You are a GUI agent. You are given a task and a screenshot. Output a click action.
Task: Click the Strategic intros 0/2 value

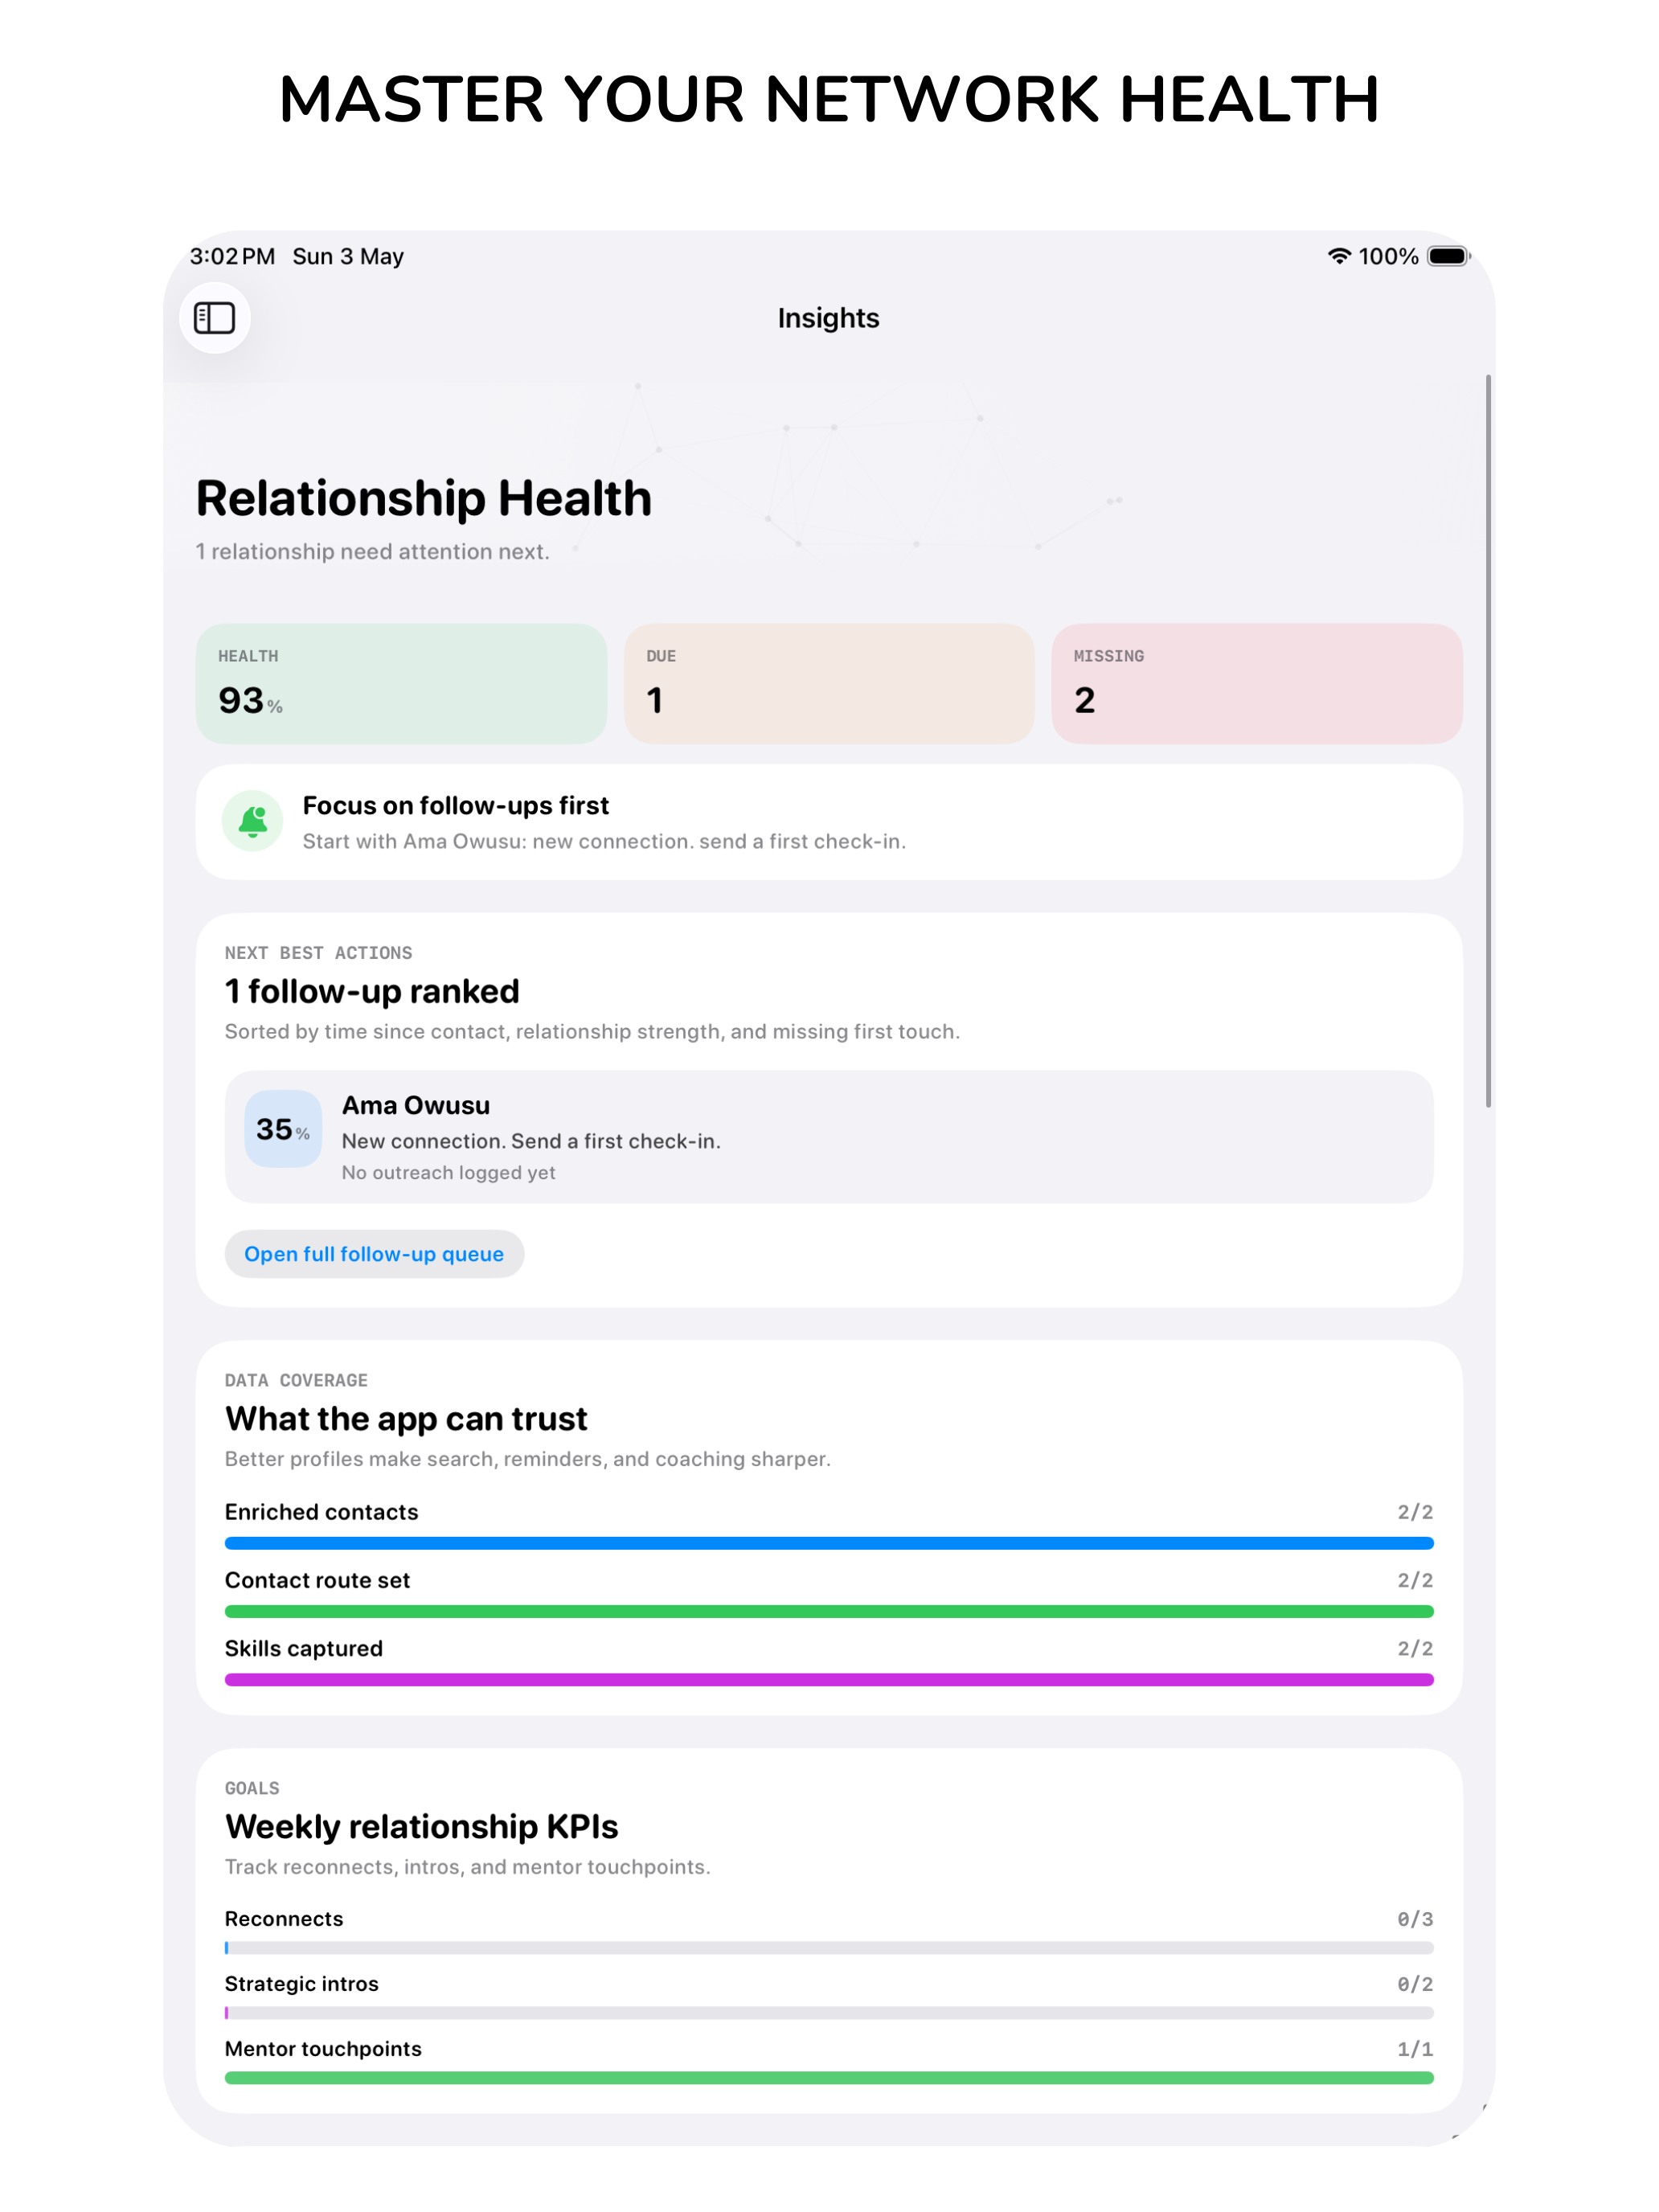[x=1415, y=1984]
